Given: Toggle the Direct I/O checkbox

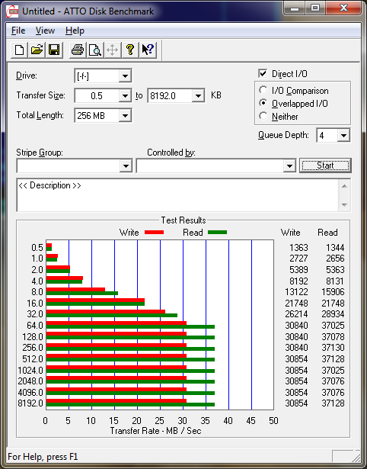Looking at the screenshot, I should coord(263,73).
